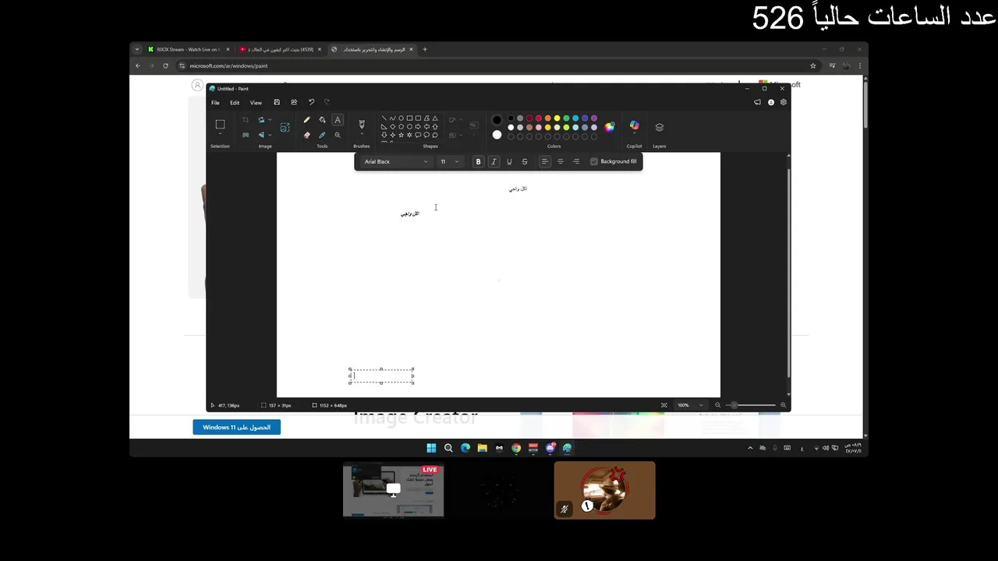Select the rectangular Selection tool in Paint
Viewport: 998px width, 561px height.
pyautogui.click(x=220, y=124)
